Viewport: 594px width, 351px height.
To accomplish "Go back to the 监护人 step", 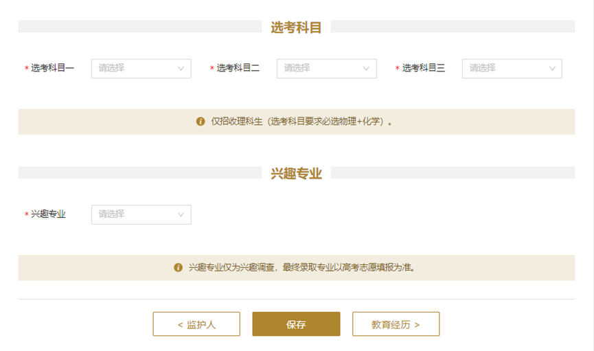I will tap(196, 324).
